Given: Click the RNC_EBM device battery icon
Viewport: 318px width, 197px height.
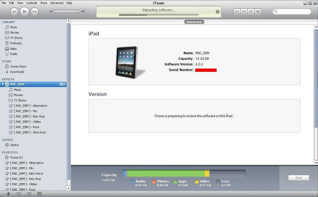Looking at the screenshot, I should coord(62,84).
